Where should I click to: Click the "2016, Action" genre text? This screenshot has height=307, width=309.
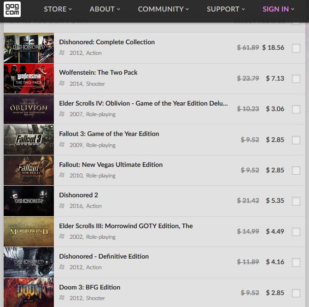tap(86, 206)
